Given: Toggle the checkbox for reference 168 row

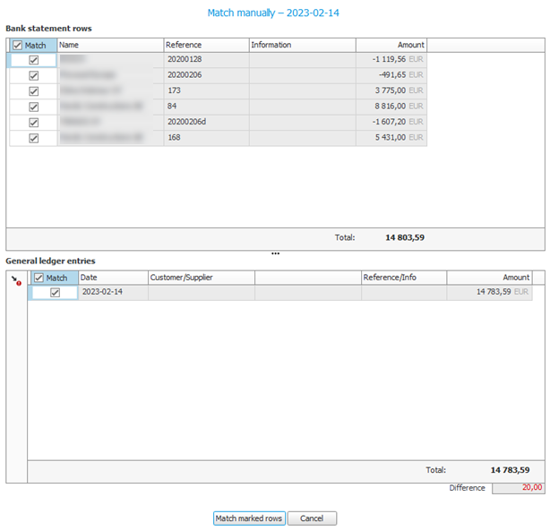Looking at the screenshot, I should [34, 138].
